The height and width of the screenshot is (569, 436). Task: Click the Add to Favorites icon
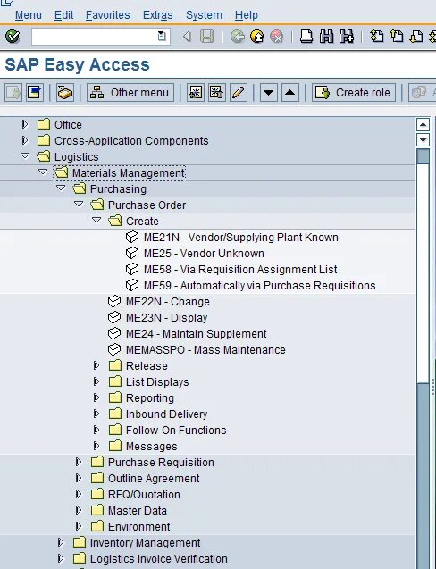(196, 93)
